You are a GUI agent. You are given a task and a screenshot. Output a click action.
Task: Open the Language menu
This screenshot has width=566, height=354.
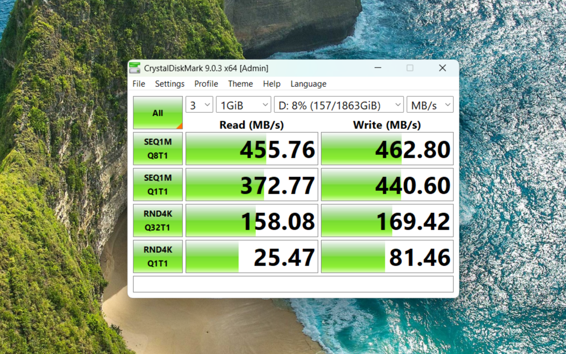308,84
